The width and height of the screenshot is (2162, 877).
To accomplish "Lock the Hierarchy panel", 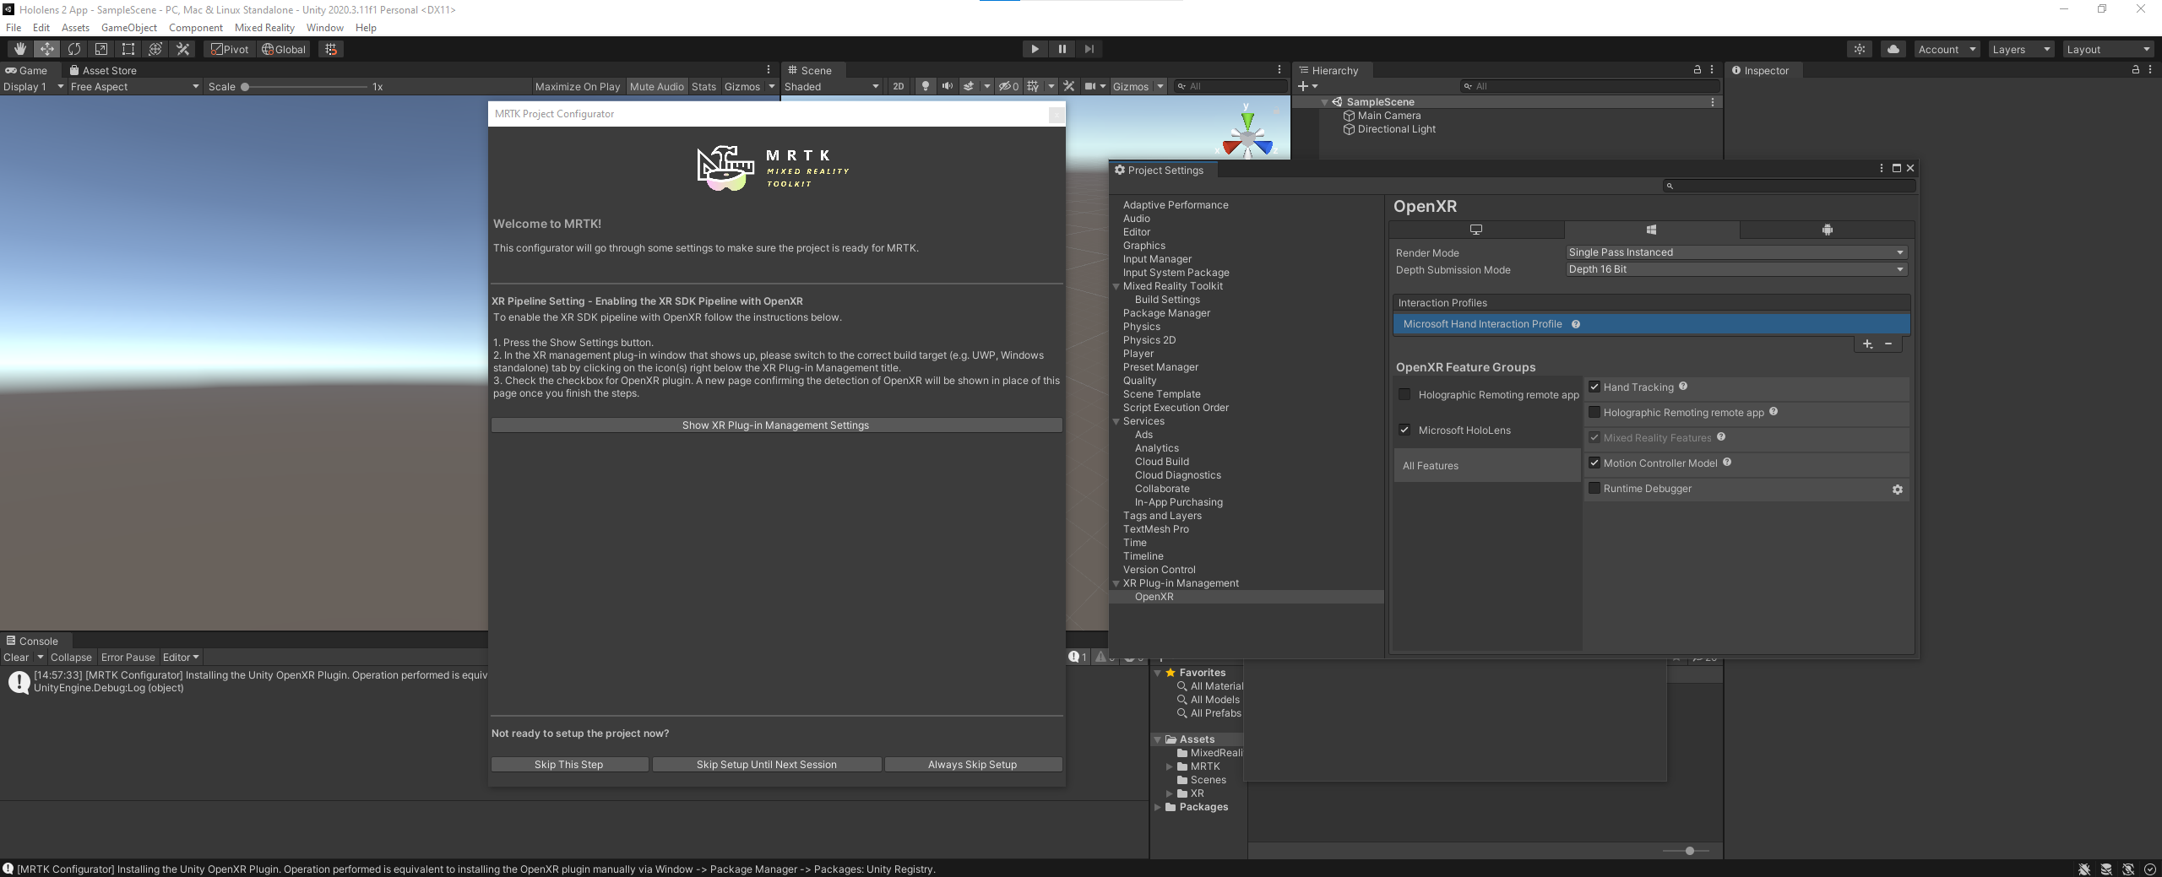I will click(x=1698, y=70).
